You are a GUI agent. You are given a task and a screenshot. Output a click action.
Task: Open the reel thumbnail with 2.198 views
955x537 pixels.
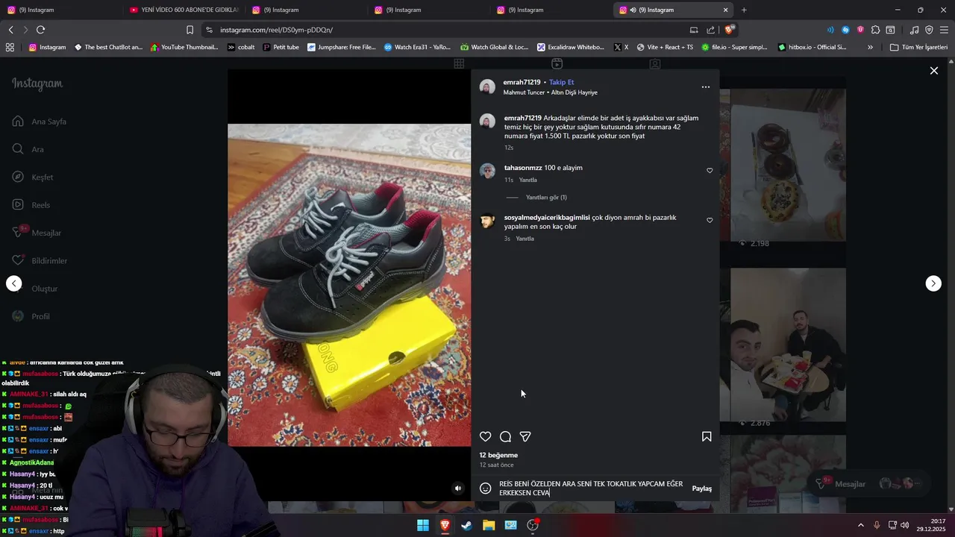[x=788, y=165]
